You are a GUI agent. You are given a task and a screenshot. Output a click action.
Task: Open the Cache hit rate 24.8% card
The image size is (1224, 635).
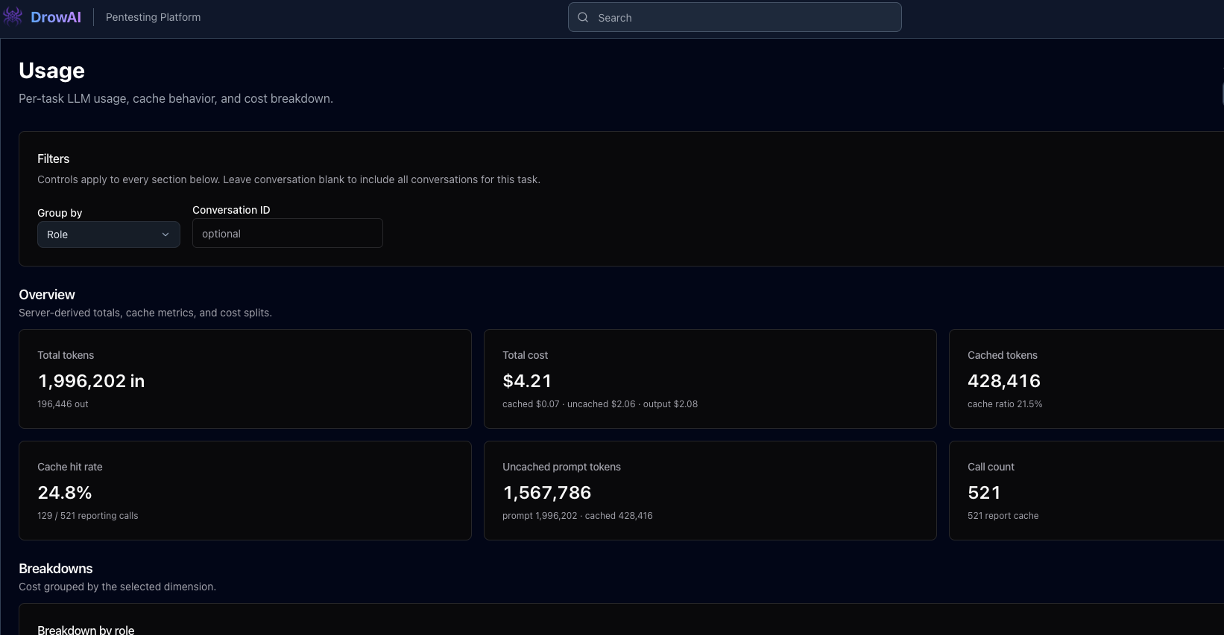(x=245, y=491)
